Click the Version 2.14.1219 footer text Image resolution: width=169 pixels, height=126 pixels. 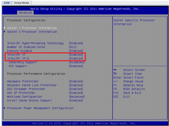click(x=84, y=123)
